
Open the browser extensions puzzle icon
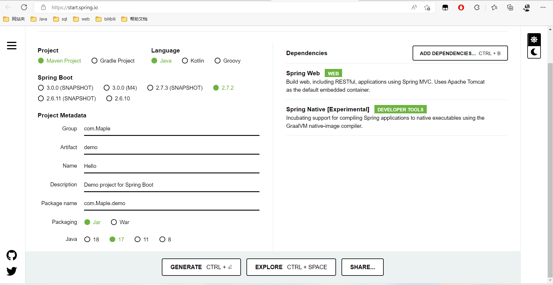pyautogui.click(x=477, y=7)
